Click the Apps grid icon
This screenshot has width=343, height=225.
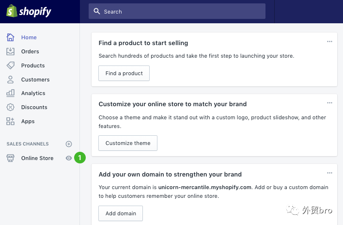tap(11, 121)
